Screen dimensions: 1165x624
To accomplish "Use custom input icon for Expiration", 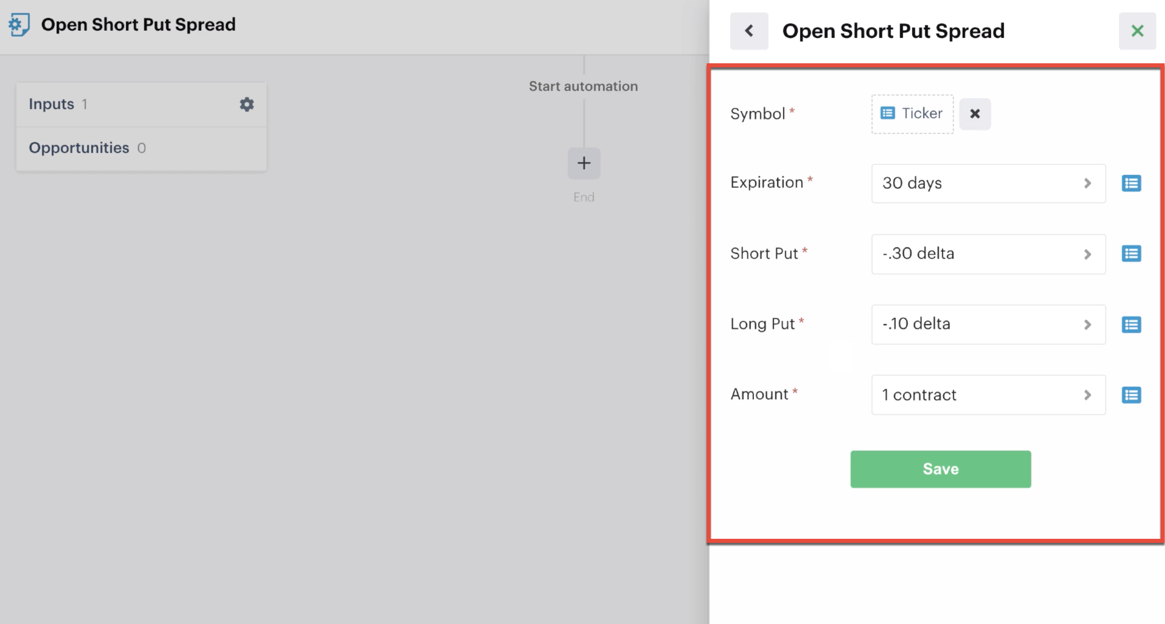I will point(1131,183).
